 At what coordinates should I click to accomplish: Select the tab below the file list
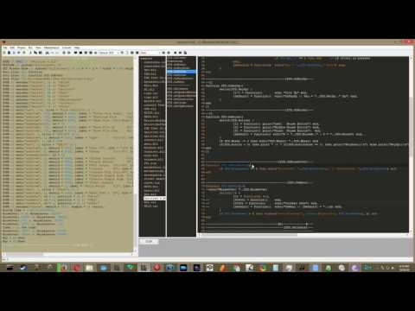149,242
